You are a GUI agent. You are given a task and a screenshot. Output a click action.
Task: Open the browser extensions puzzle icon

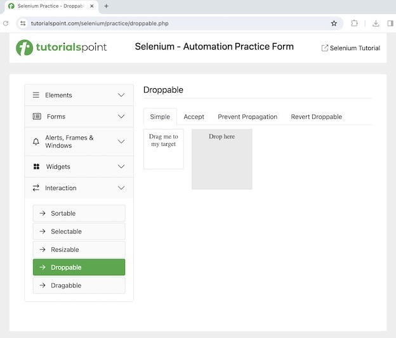pyautogui.click(x=355, y=23)
